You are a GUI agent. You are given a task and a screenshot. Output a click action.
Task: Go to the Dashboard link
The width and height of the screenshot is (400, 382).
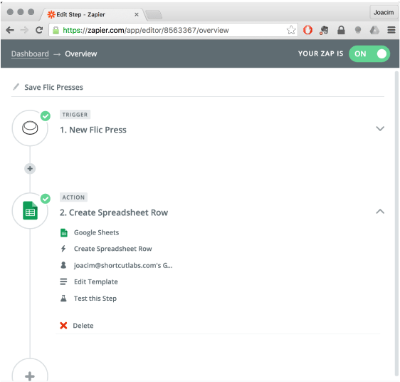[30, 53]
